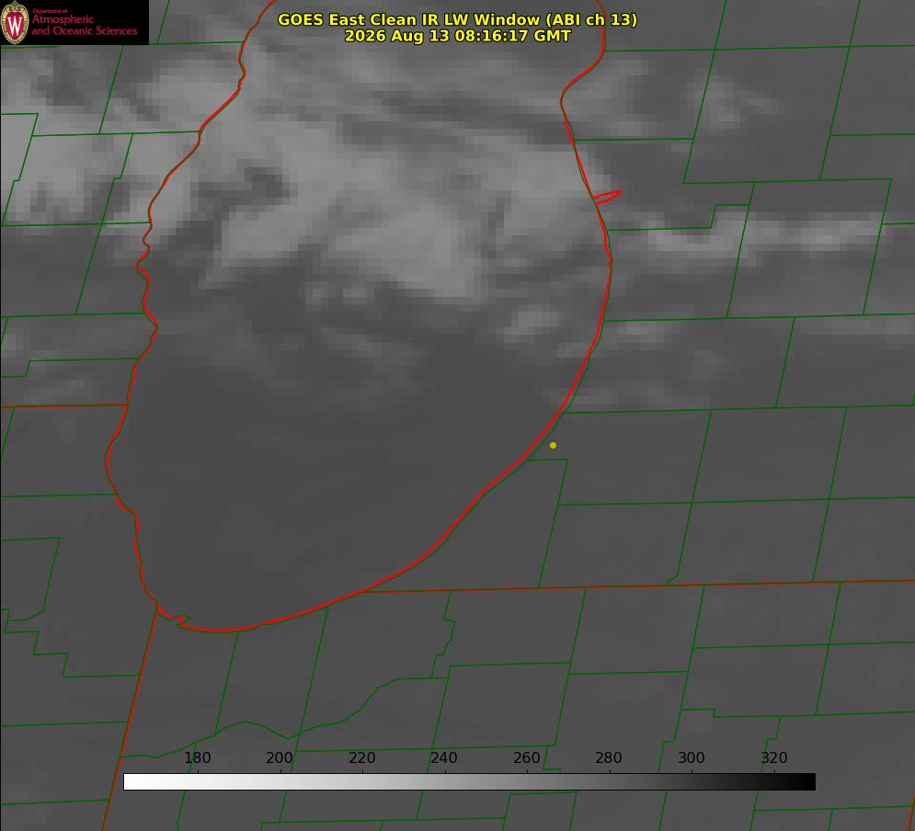Click the 300 colorbar label
Image resolution: width=915 pixels, height=831 pixels.
coord(692,757)
